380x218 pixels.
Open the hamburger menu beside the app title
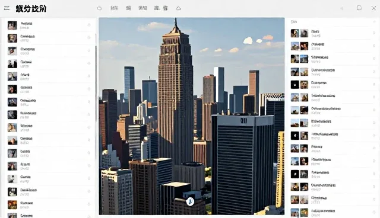(7, 8)
